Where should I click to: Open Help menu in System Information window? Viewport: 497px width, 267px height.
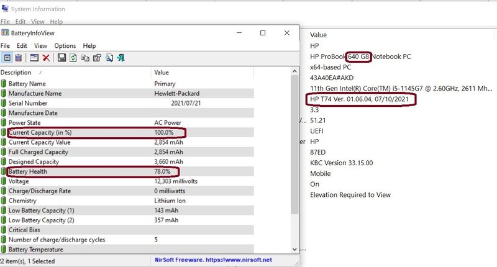(56, 22)
